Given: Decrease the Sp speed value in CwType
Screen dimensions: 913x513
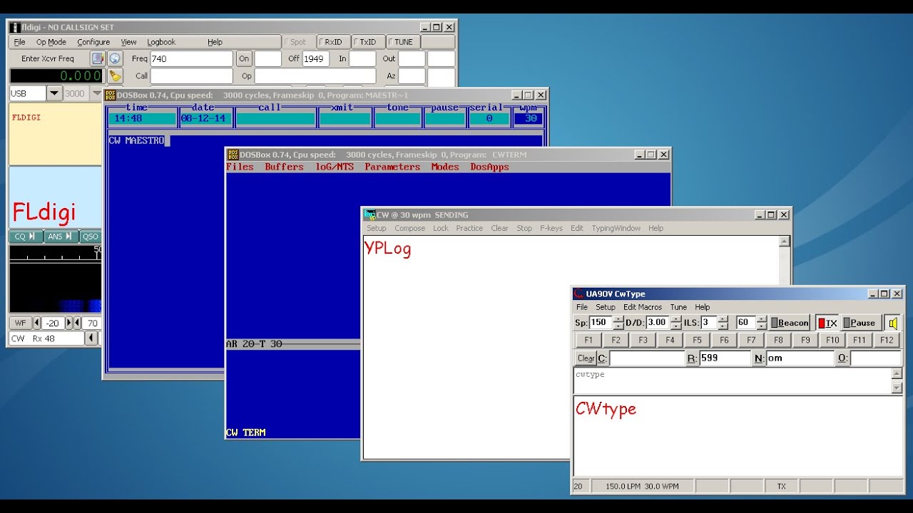Looking at the screenshot, I should [618, 326].
